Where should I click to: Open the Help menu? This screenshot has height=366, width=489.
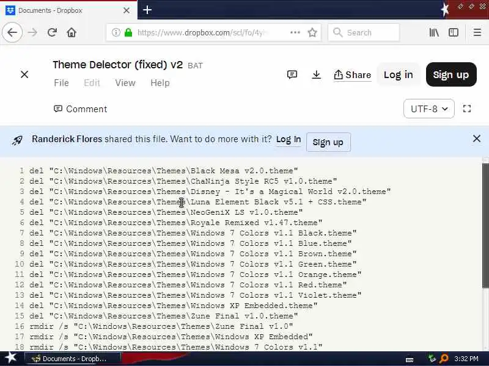(x=160, y=83)
